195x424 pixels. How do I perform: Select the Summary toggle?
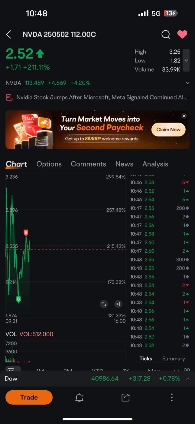click(173, 358)
